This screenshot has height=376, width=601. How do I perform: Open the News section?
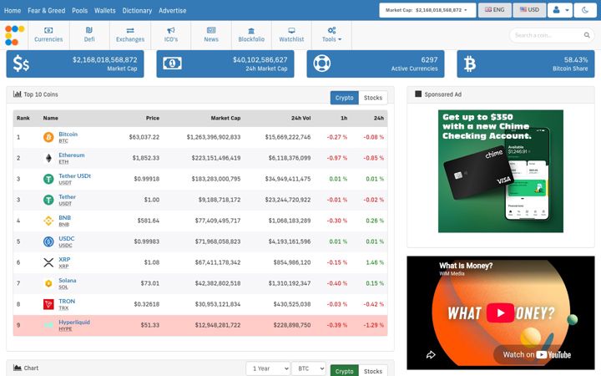click(x=211, y=35)
